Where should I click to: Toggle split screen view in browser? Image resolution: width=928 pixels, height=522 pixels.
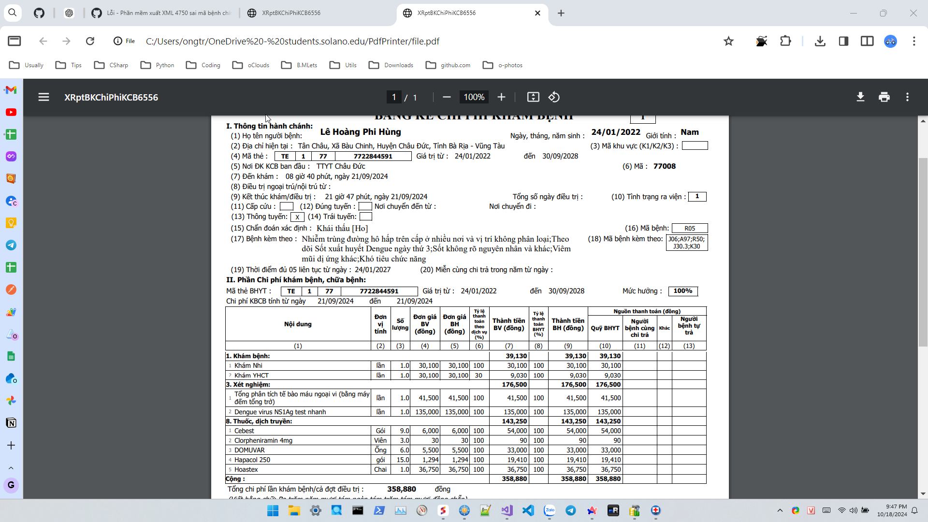click(x=867, y=41)
